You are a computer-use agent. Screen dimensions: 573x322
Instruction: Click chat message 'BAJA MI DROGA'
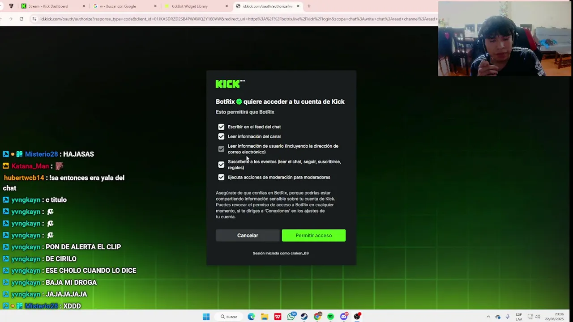click(x=71, y=283)
